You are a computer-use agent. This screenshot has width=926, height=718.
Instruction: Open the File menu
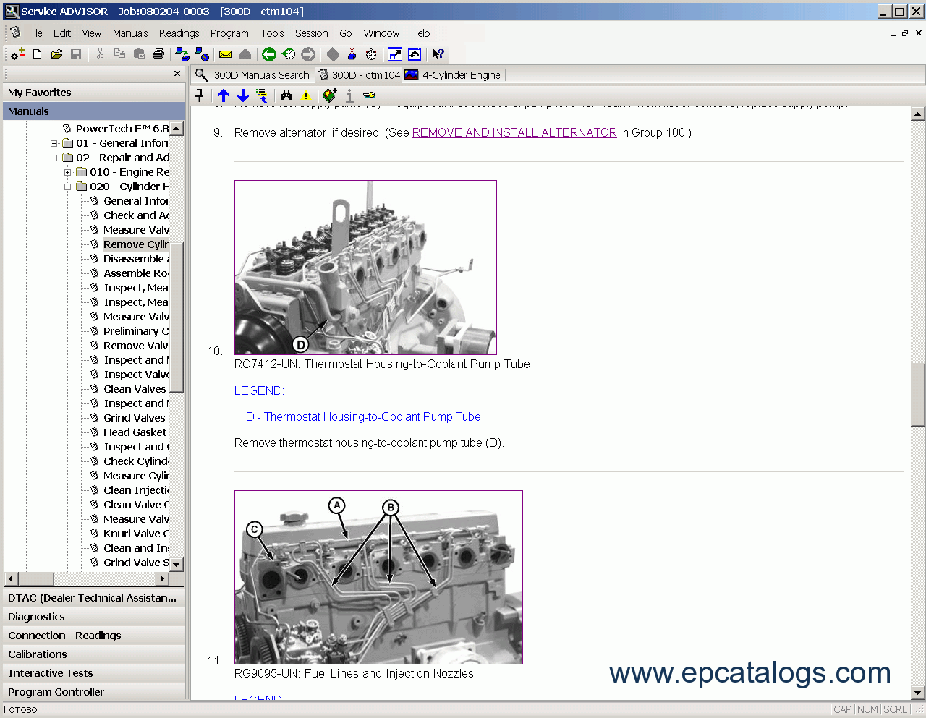[x=35, y=33]
